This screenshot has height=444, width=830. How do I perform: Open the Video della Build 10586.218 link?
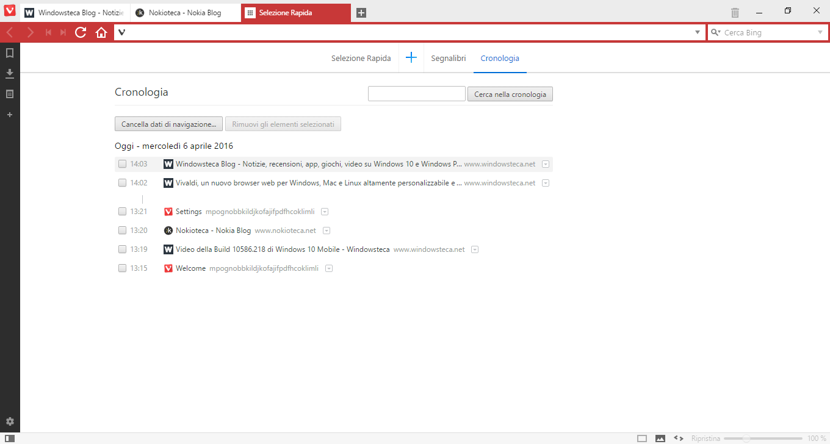(283, 249)
